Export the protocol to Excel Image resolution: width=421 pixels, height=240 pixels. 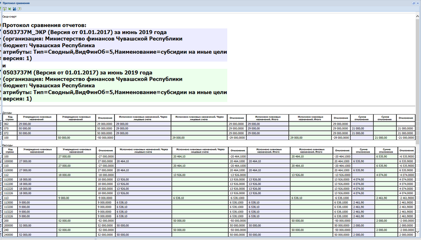click(10, 9)
